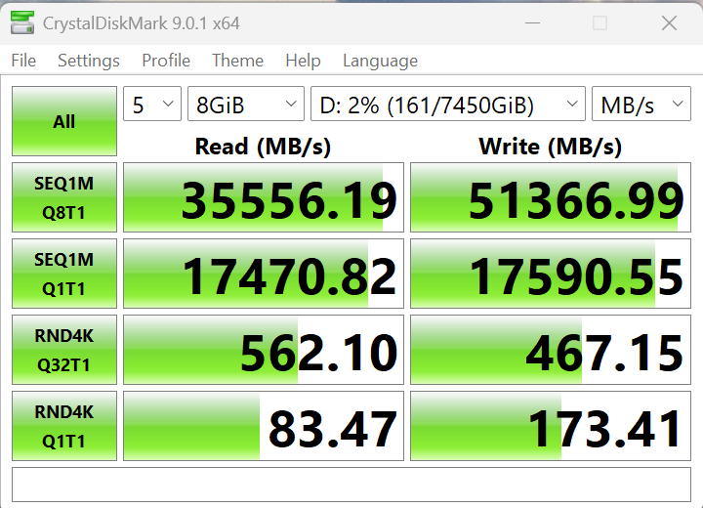Change the MB/s unit dropdown
The image size is (703, 508).
pyautogui.click(x=641, y=106)
